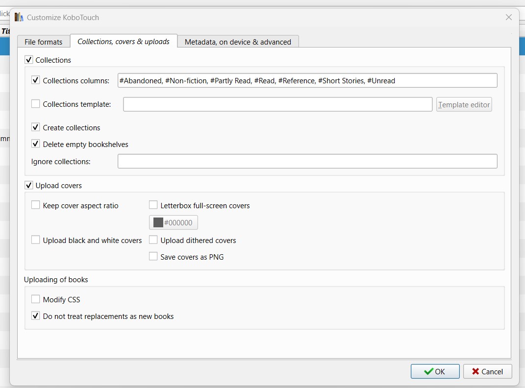Click the Collections columns text field
Image resolution: width=525 pixels, height=388 pixels.
click(307, 80)
